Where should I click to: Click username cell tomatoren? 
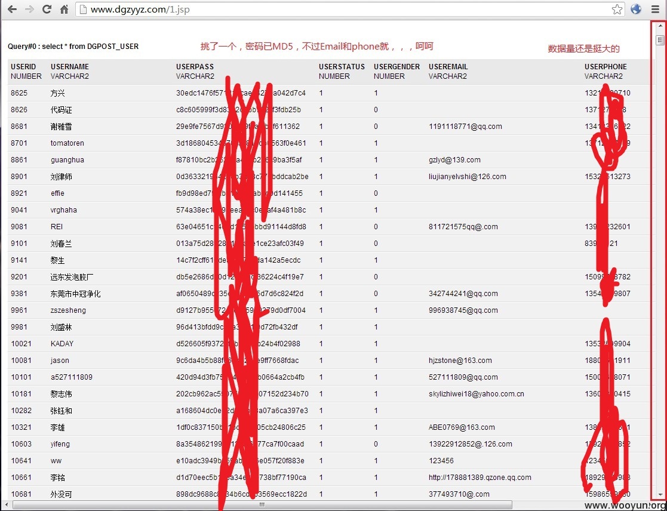[x=67, y=143]
